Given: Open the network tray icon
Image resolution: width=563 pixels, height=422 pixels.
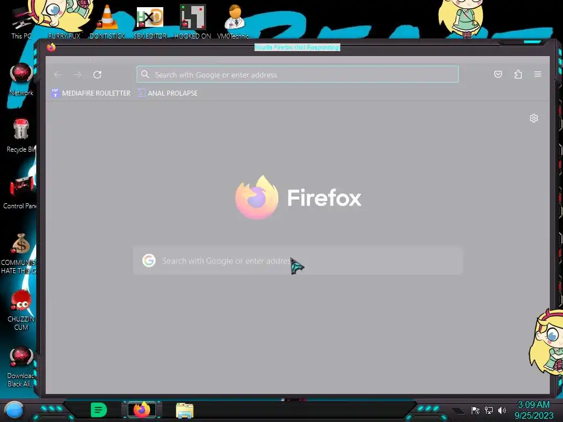Looking at the screenshot, I should coord(489,410).
